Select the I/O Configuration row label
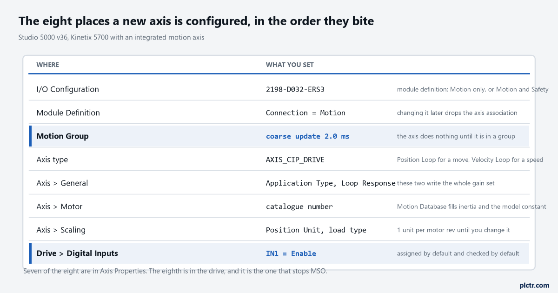Image resolution: width=558 pixels, height=293 pixels. 68,89
